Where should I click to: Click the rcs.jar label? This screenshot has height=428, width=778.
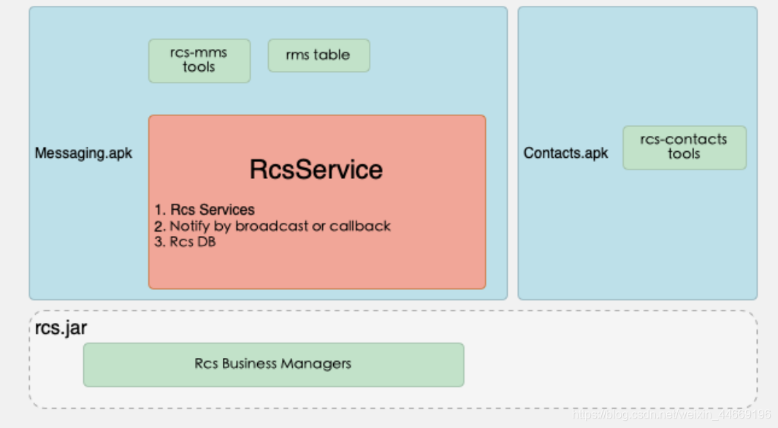tap(61, 327)
